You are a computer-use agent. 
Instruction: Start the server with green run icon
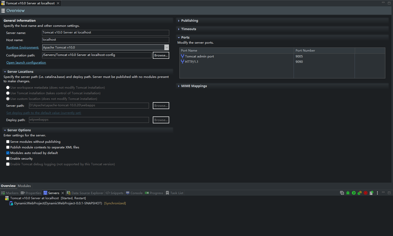(x=354, y=193)
